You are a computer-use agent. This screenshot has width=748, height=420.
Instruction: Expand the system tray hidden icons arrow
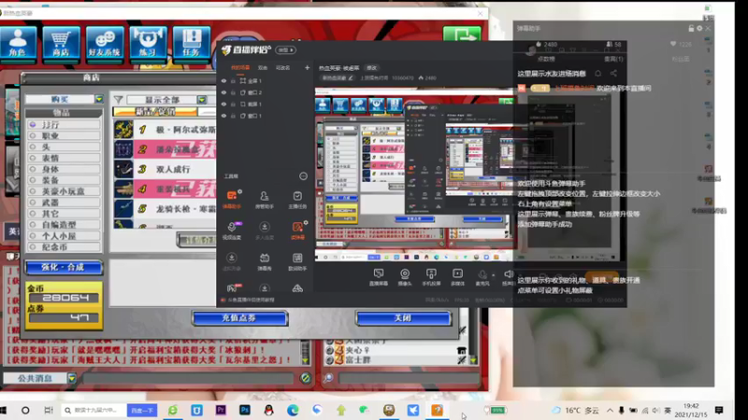(x=610, y=410)
